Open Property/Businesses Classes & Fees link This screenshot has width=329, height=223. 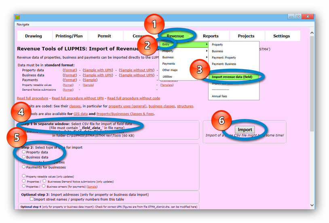pyautogui.click(x=125, y=114)
